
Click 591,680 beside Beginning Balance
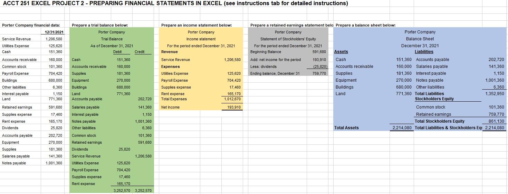319,52
